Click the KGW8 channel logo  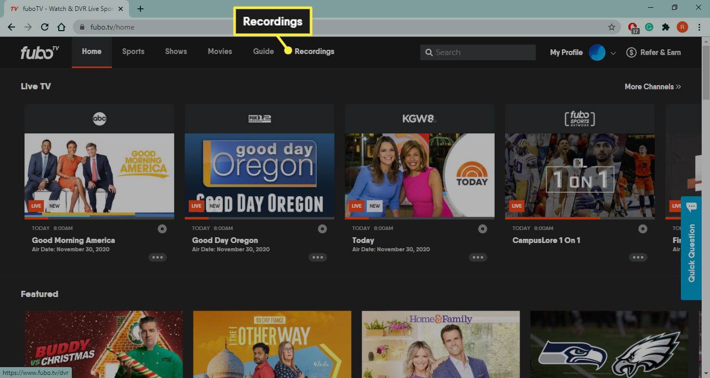(420, 119)
